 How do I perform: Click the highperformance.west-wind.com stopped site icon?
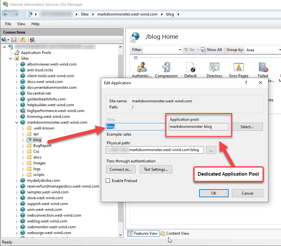[23, 111]
